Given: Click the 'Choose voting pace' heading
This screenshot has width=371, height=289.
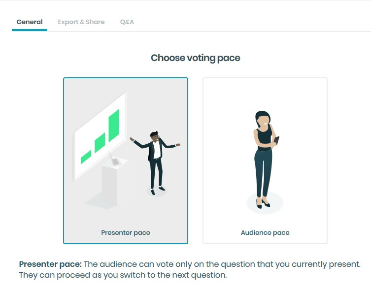Looking at the screenshot, I should (196, 58).
